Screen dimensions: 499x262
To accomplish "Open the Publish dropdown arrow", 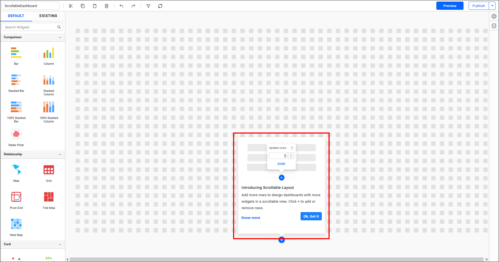I will click(x=492, y=6).
